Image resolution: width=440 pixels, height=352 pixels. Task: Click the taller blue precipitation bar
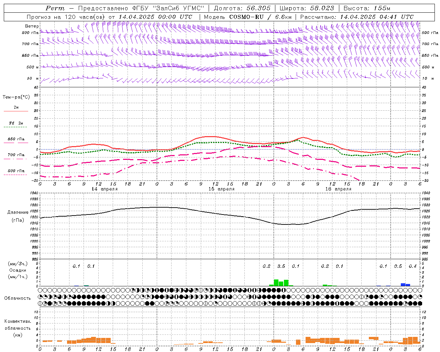(403, 285)
